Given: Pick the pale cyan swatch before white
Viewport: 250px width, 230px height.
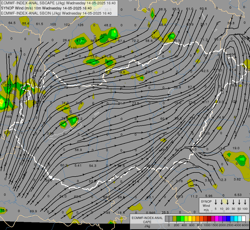Looking at the screenshot, I should 240,219.
